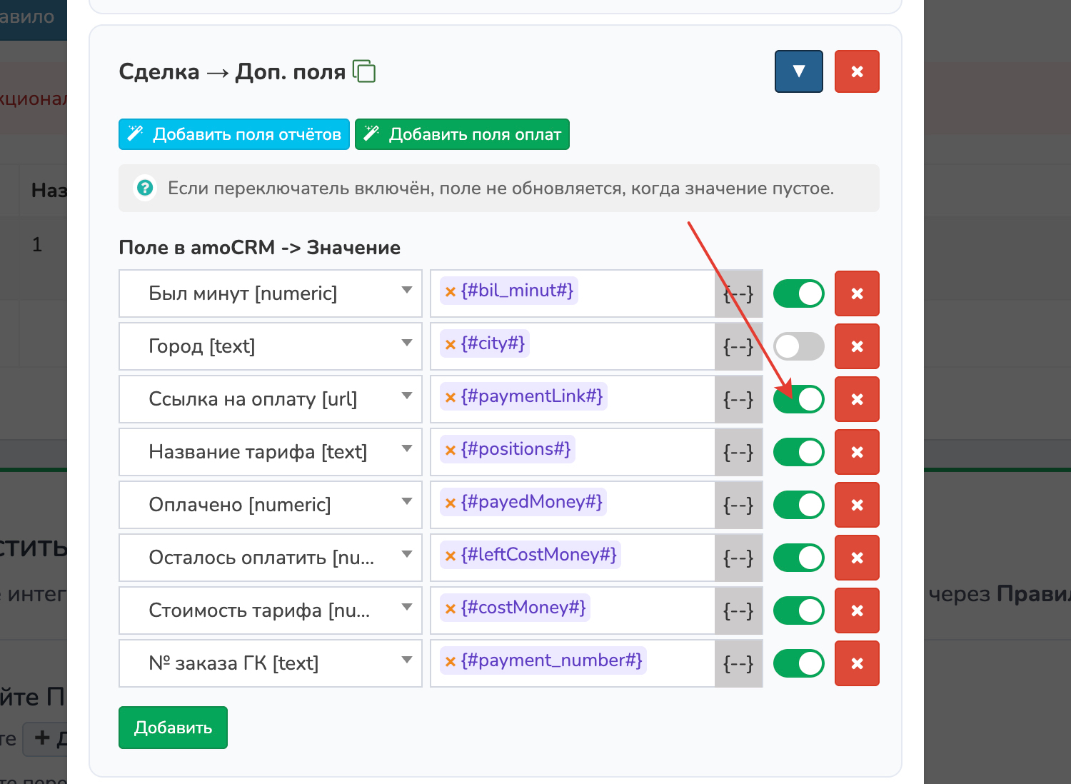
Task: Click Добавить поля оплат button
Action: click(x=462, y=134)
